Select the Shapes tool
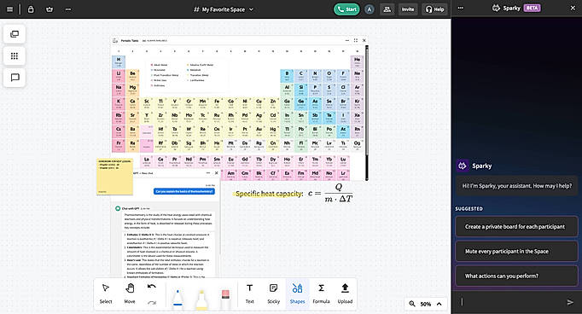 pyautogui.click(x=297, y=294)
